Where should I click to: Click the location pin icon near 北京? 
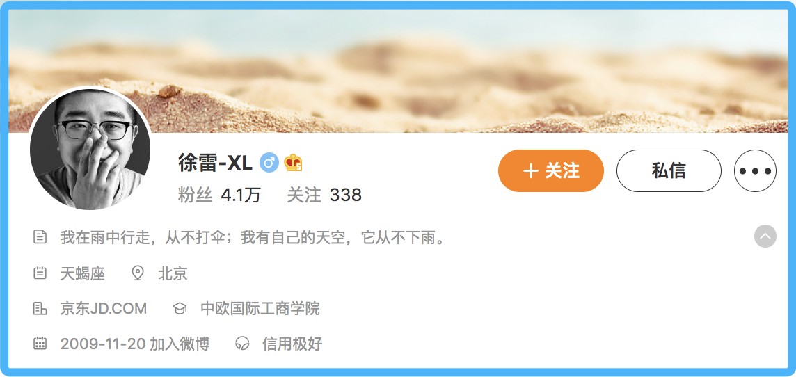(138, 273)
